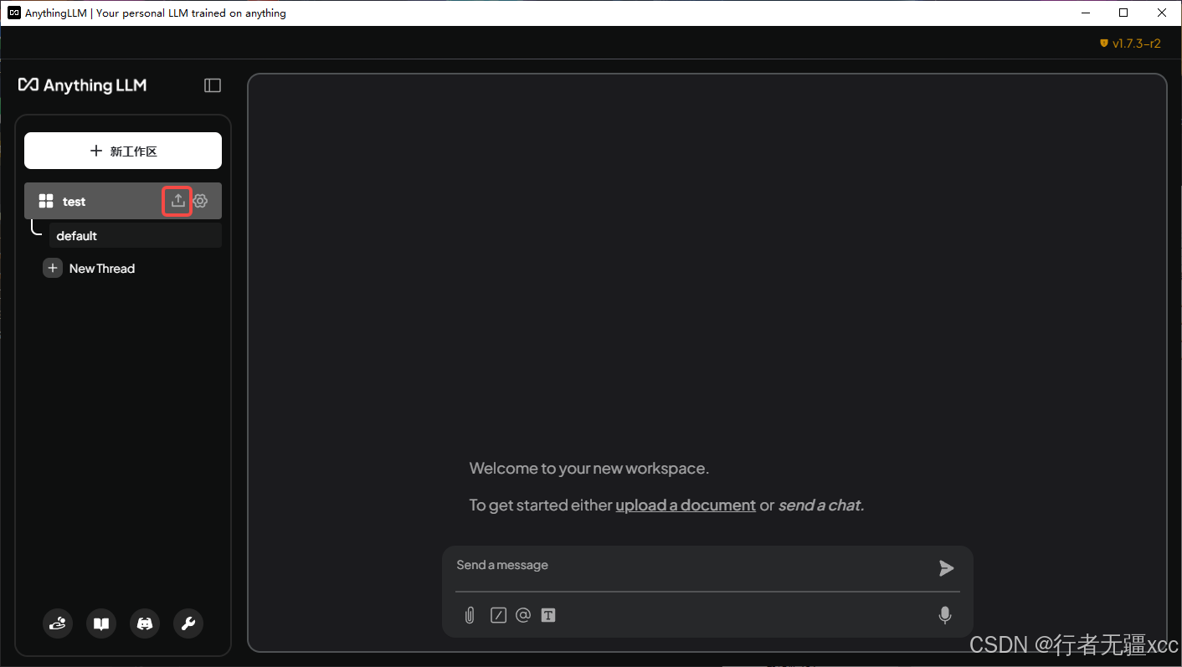Toggle the sidebar collapse icon
Viewport: 1182px width, 667px height.
[213, 85]
